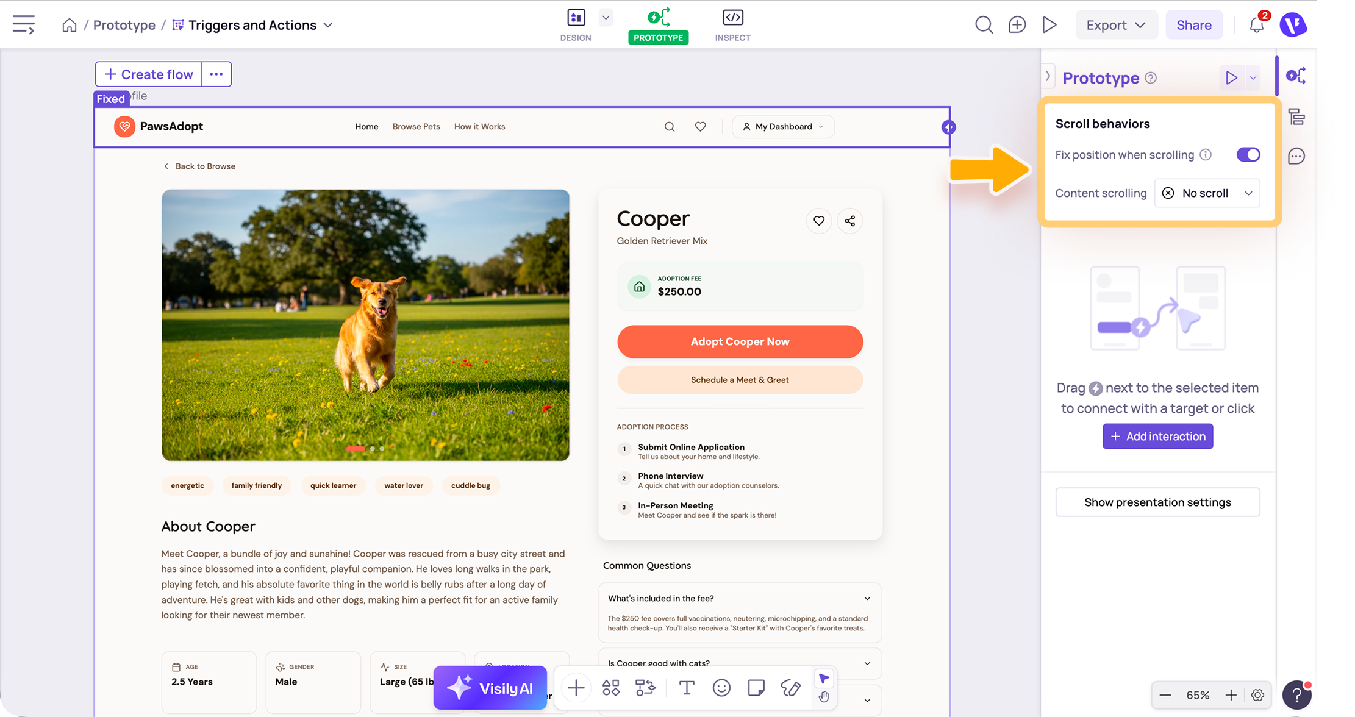This screenshot has height=717, width=1355.
Task: Select the flow diagram tool
Action: pyautogui.click(x=646, y=688)
